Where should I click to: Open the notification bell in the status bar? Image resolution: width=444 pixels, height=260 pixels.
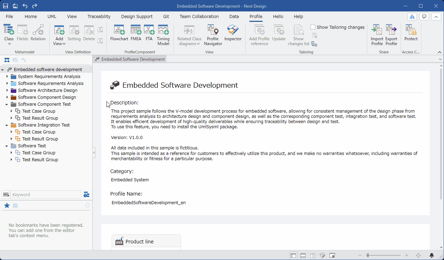[432, 255]
